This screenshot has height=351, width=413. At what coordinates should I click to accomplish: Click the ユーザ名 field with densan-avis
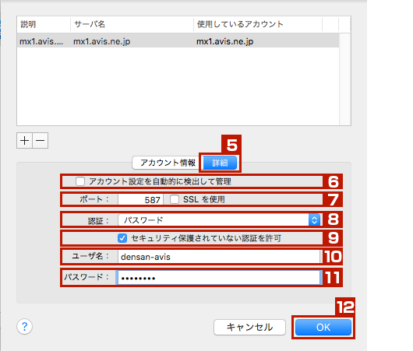[219, 257]
